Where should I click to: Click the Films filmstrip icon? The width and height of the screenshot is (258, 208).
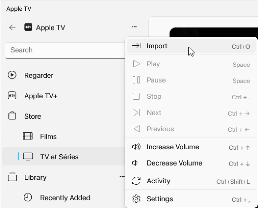(x=28, y=136)
